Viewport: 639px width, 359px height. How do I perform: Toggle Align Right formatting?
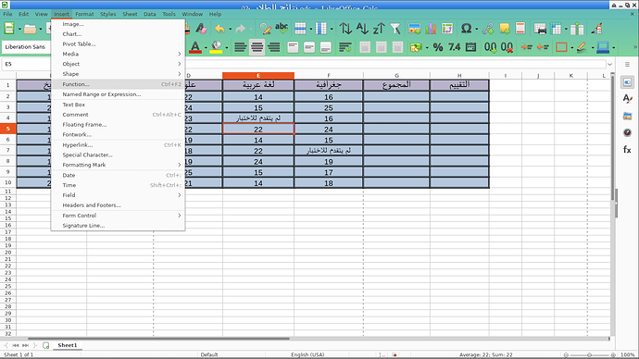click(274, 47)
